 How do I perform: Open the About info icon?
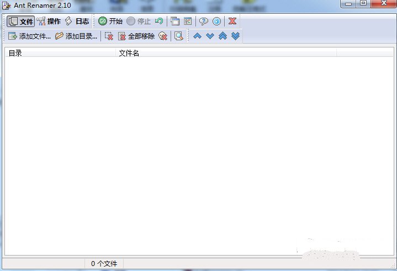pos(216,22)
